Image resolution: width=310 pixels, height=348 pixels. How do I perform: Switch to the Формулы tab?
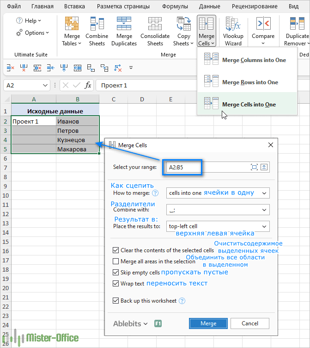click(x=175, y=6)
